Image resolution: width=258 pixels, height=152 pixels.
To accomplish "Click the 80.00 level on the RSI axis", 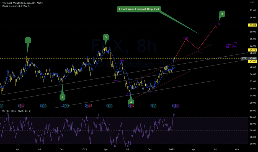I will 253,111.
